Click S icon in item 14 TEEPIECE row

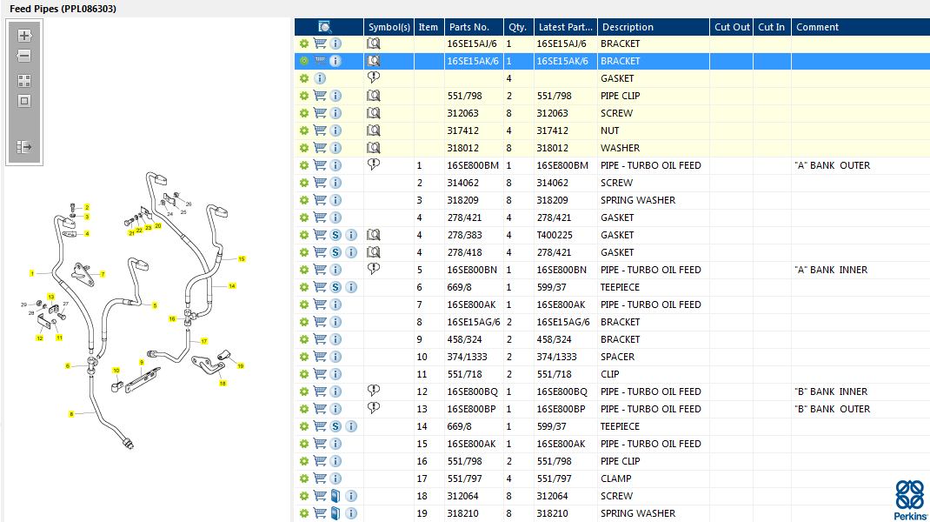(335, 426)
